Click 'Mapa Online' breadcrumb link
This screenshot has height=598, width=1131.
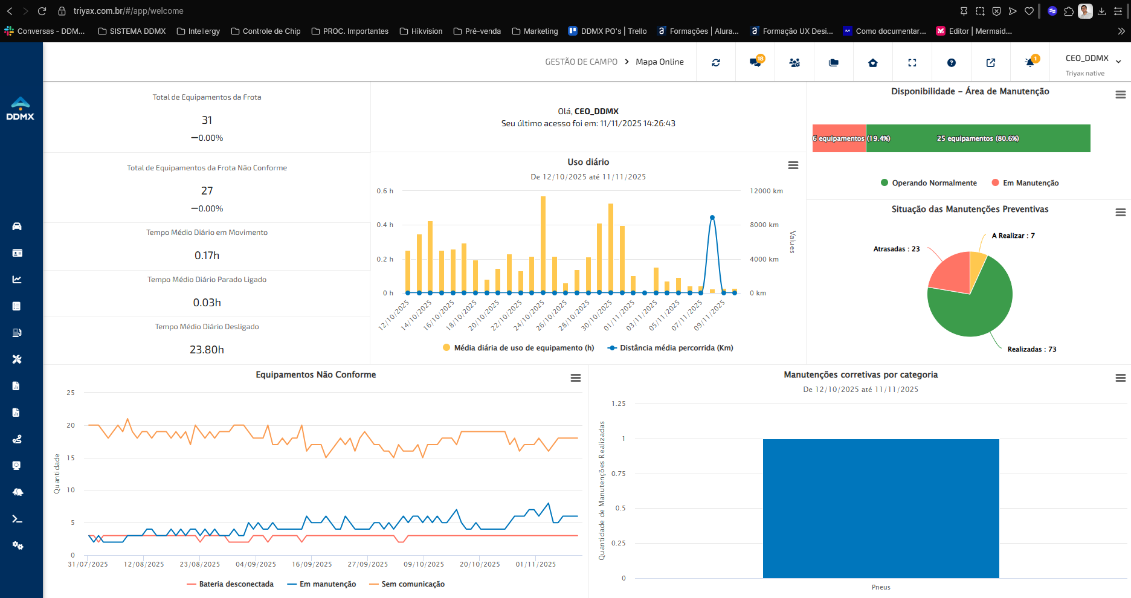(x=660, y=62)
